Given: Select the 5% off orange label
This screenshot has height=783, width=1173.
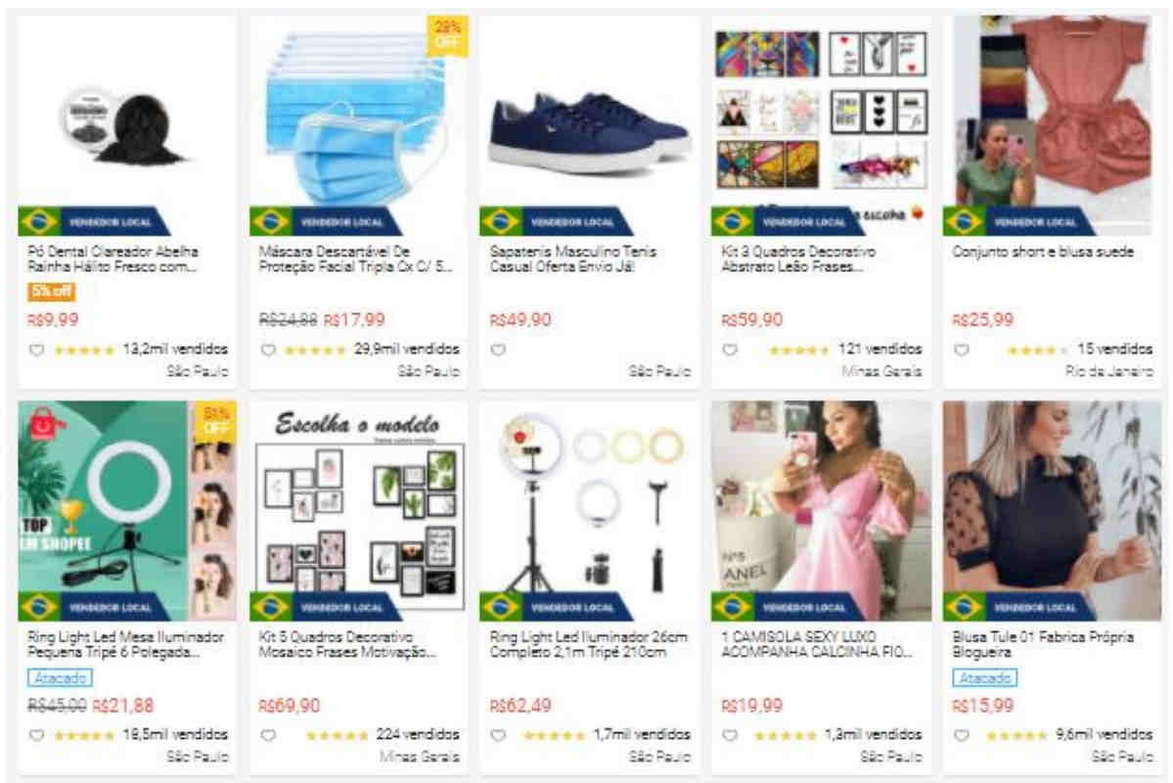Looking at the screenshot, I should pyautogui.click(x=52, y=291).
